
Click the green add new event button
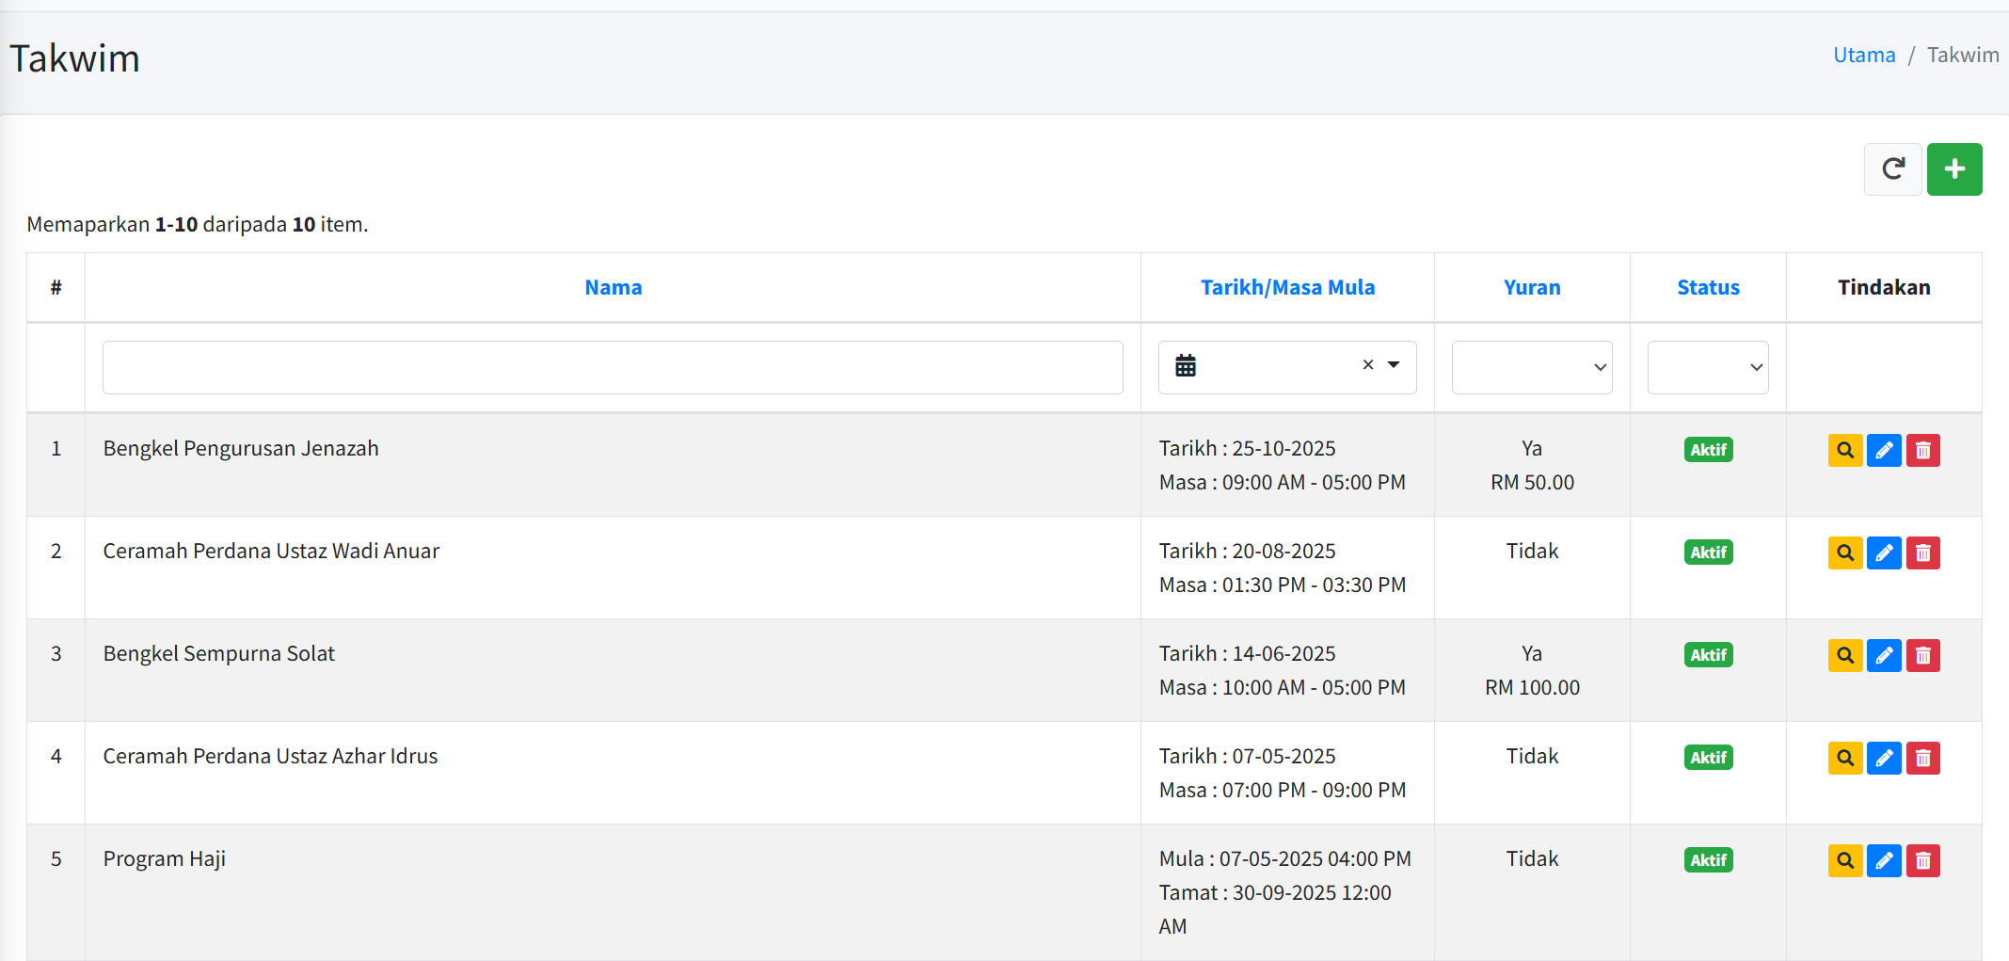point(1953,169)
